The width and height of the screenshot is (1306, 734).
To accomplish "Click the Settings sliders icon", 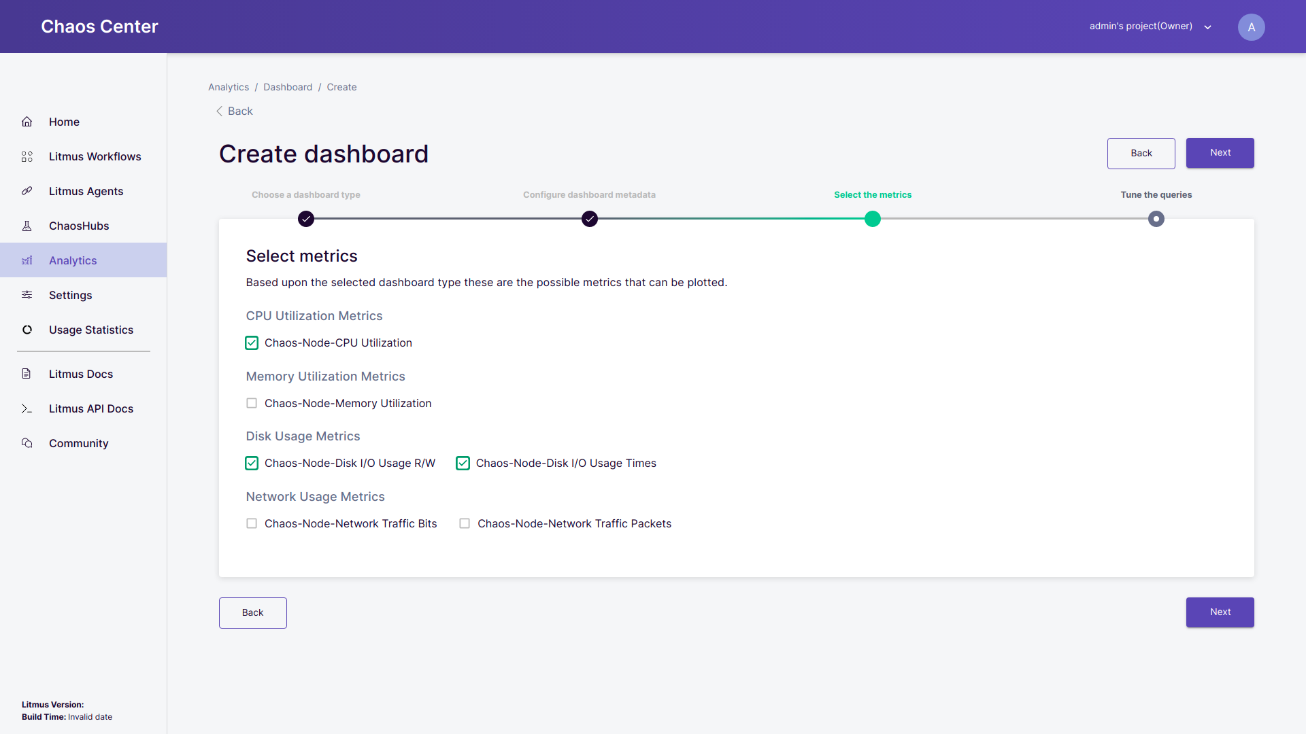I will click(27, 295).
